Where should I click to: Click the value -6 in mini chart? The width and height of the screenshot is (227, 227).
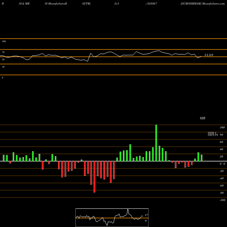[146, 221]
